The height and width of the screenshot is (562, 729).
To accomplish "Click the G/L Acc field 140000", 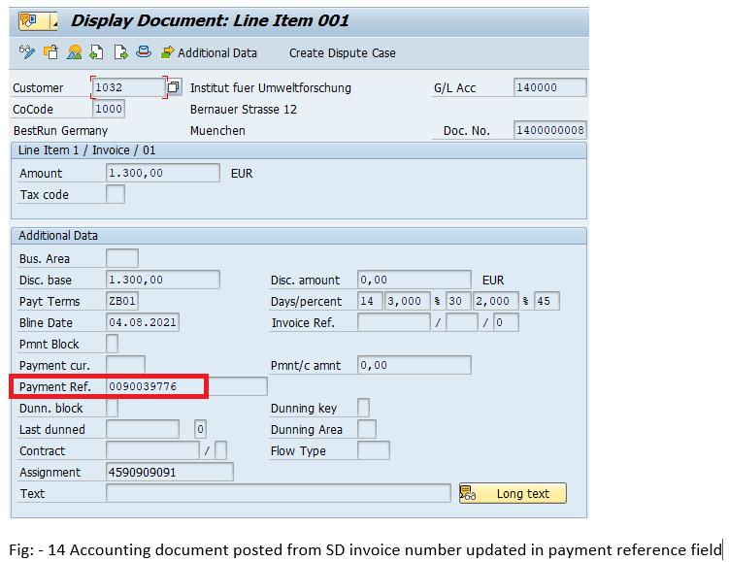I will 550,87.
